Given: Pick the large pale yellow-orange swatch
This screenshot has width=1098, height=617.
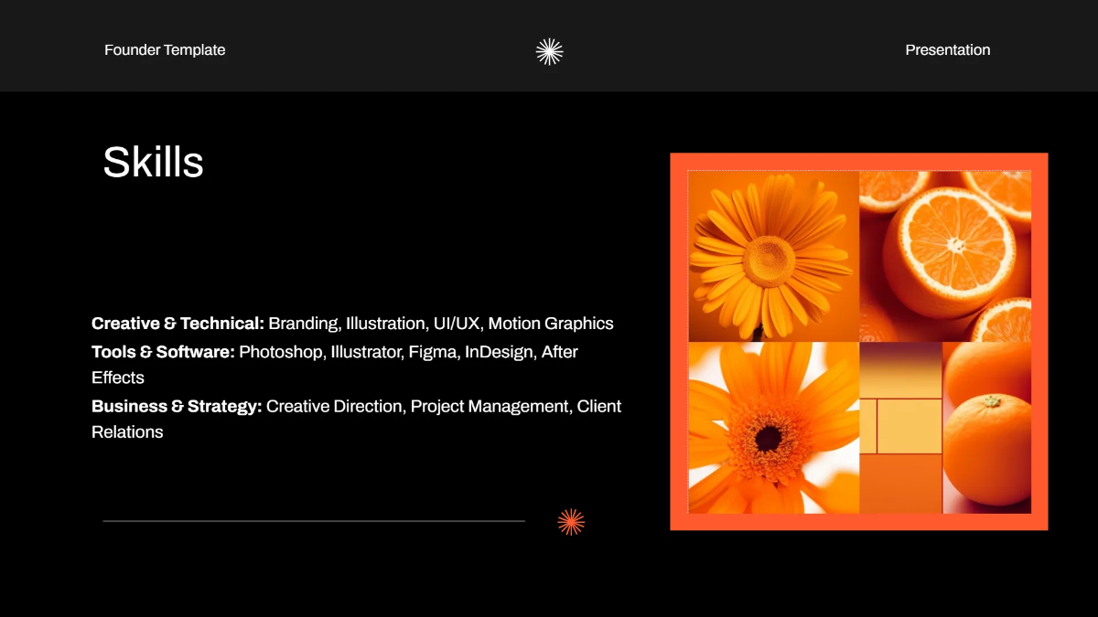Looking at the screenshot, I should click(x=910, y=426).
